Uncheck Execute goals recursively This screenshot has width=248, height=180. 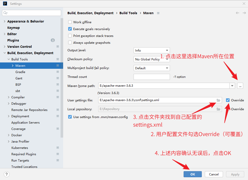[70, 29]
